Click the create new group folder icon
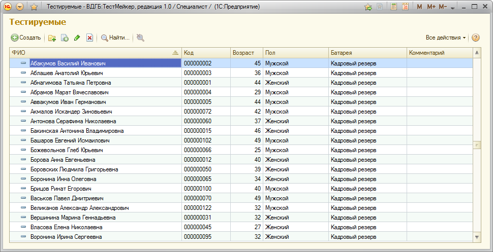 (52, 38)
